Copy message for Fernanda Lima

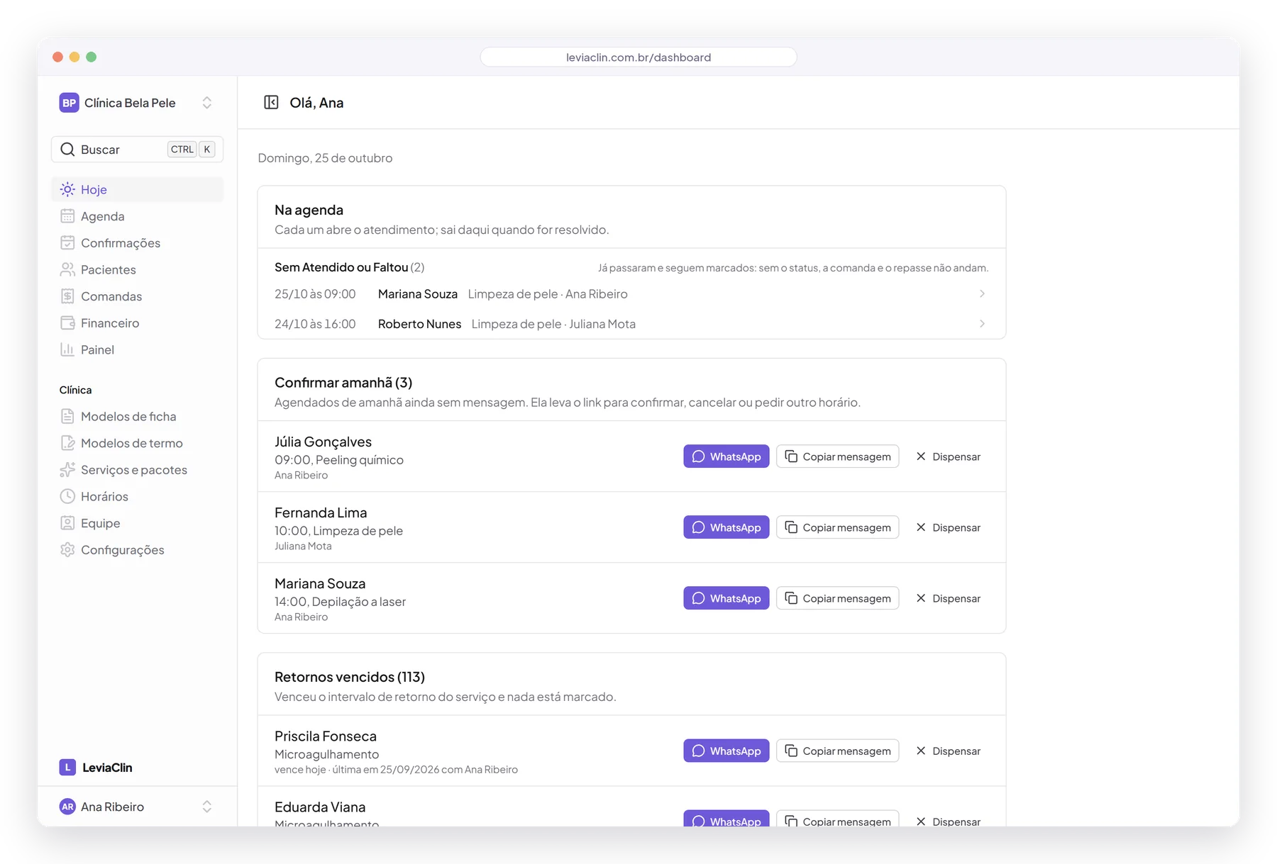(x=838, y=527)
